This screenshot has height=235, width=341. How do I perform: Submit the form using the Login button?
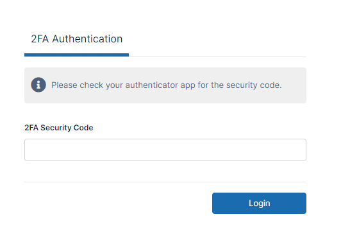[x=259, y=203]
